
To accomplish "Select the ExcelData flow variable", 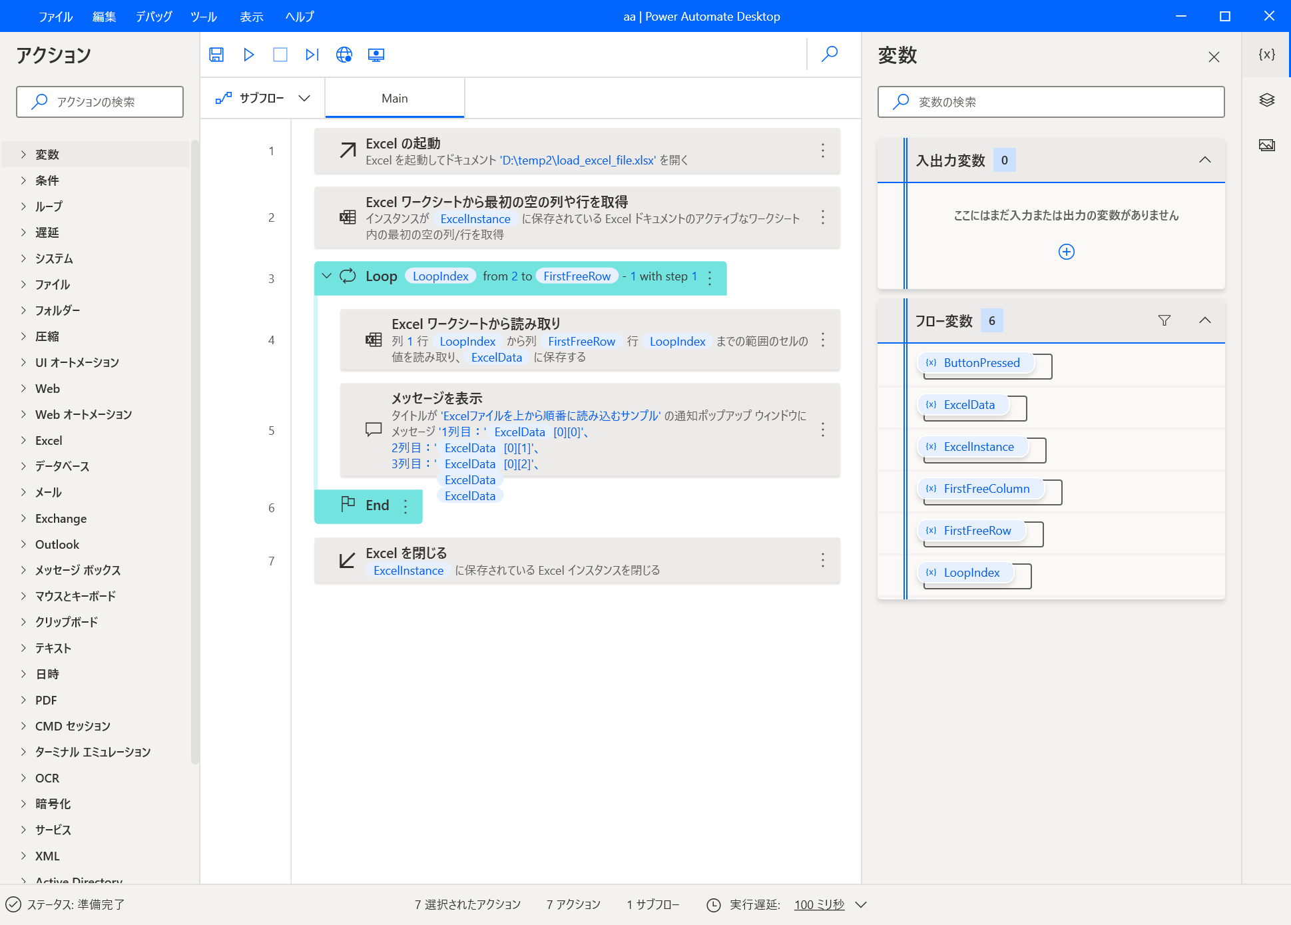I will click(962, 405).
